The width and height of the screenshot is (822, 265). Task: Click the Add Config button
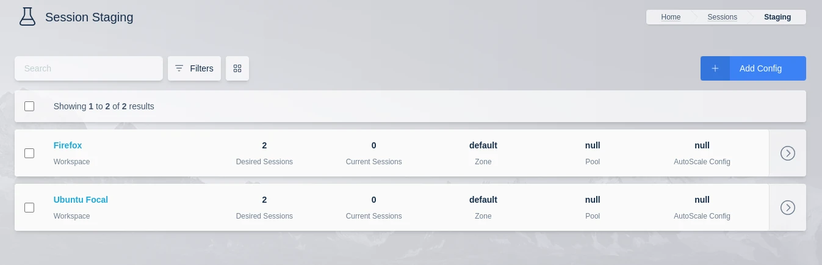point(760,68)
